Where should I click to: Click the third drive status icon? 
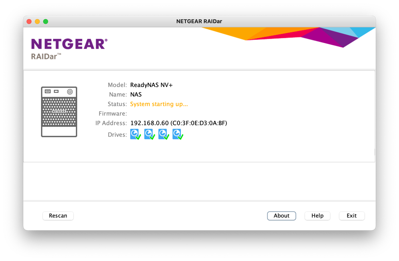tap(163, 134)
